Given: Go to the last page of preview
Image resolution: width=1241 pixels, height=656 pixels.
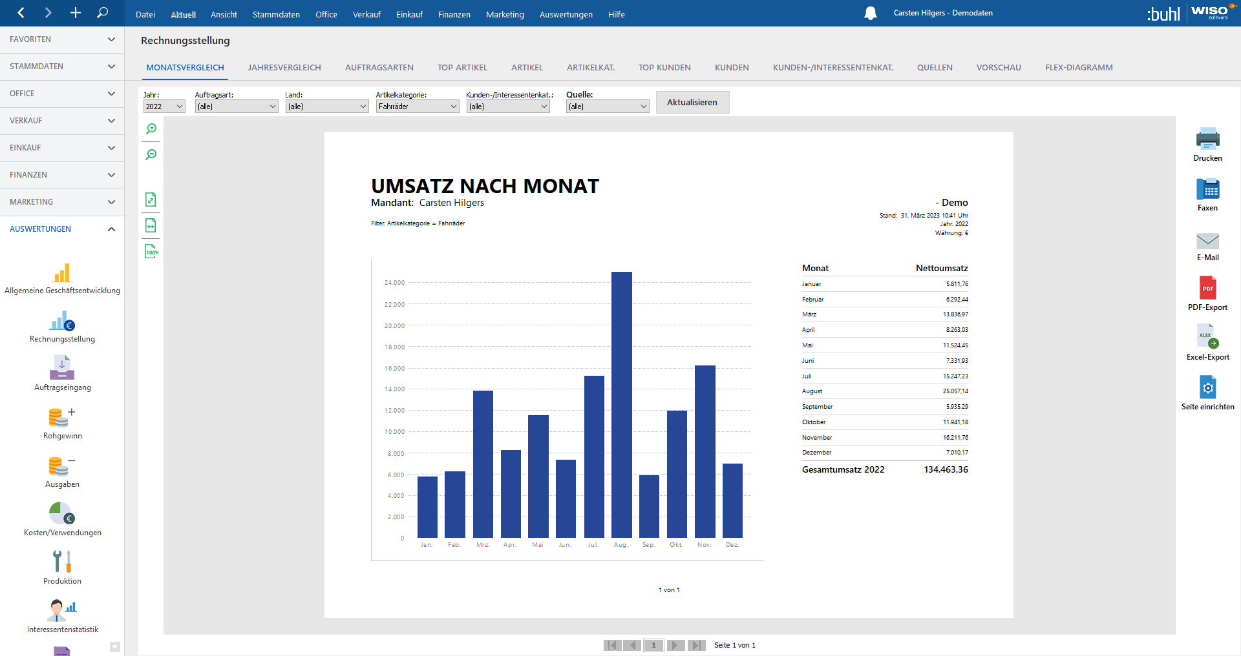Looking at the screenshot, I should pos(697,645).
